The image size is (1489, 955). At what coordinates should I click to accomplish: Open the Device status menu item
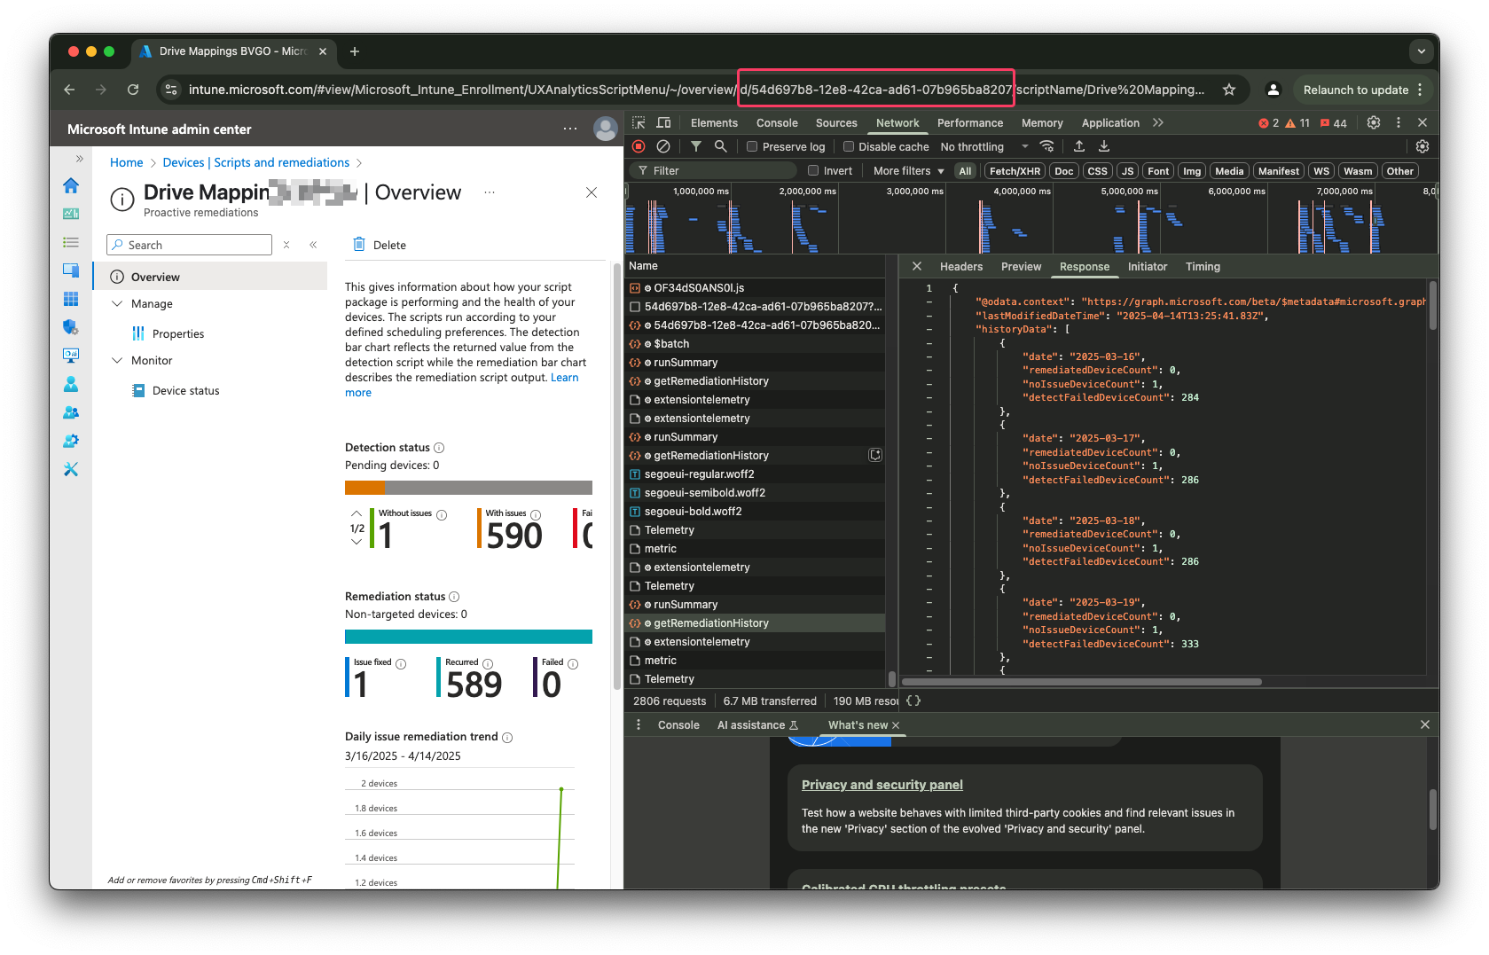[x=185, y=390]
